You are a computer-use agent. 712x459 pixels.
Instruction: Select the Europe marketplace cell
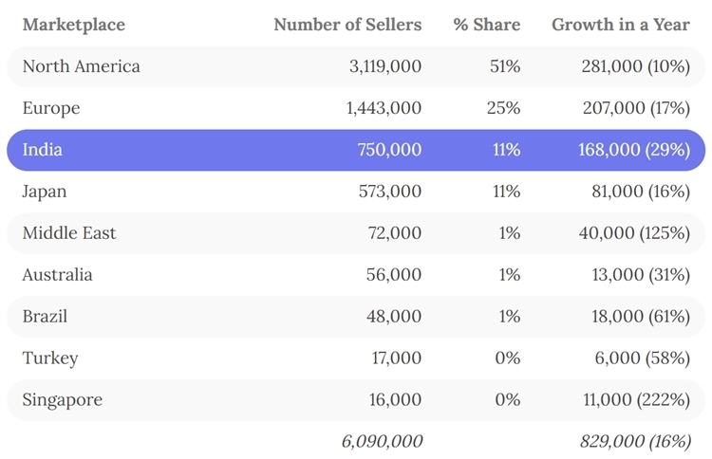pyautogui.click(x=51, y=108)
